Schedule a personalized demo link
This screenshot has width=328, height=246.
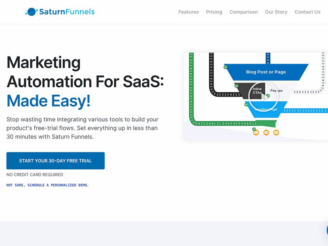coord(48,185)
